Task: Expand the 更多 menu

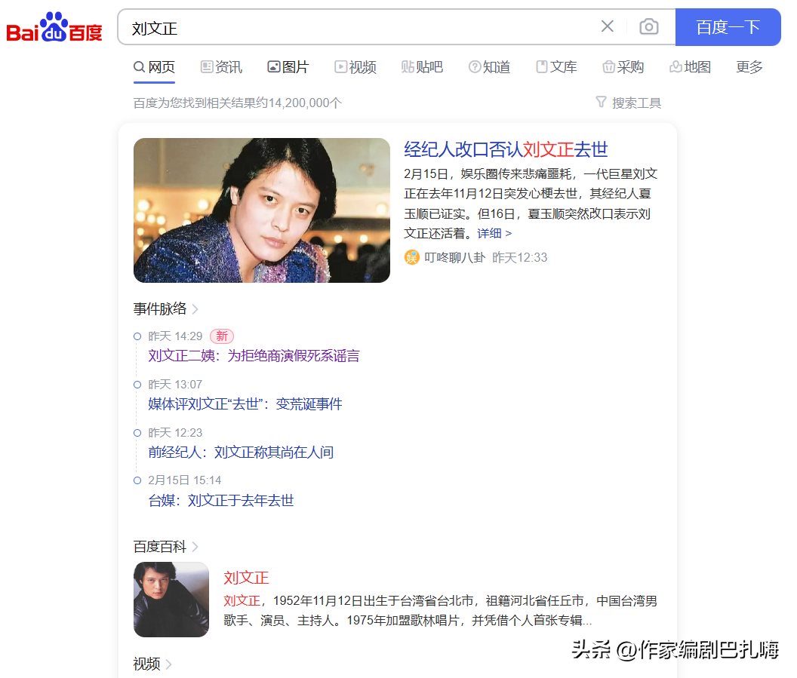Action: (749, 67)
